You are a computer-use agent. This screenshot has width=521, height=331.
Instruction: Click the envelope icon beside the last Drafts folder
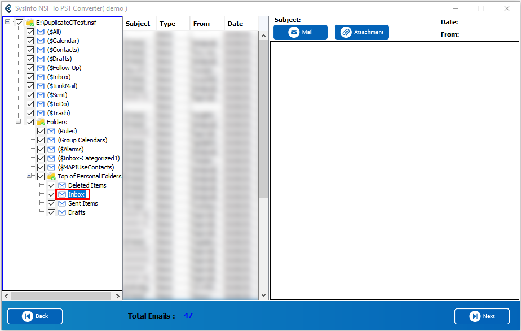pos(62,212)
